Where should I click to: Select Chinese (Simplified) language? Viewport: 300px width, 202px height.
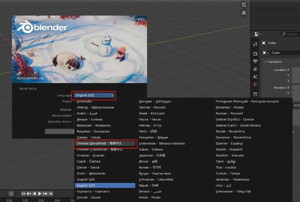coord(105,143)
